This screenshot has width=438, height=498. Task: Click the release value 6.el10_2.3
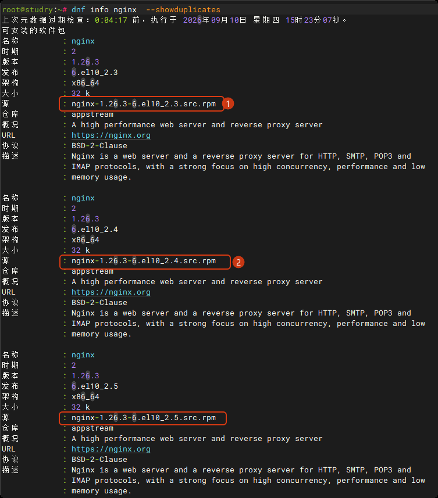(x=95, y=73)
